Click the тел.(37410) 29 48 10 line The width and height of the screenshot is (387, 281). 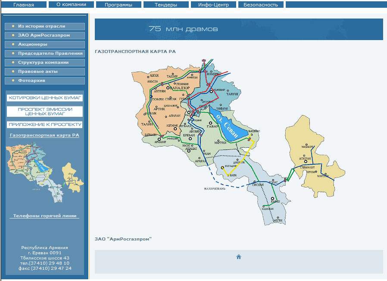pyautogui.click(x=45, y=263)
